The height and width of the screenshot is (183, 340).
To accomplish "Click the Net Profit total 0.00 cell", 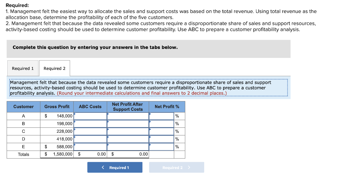I will pyautogui.click(x=128, y=154).
